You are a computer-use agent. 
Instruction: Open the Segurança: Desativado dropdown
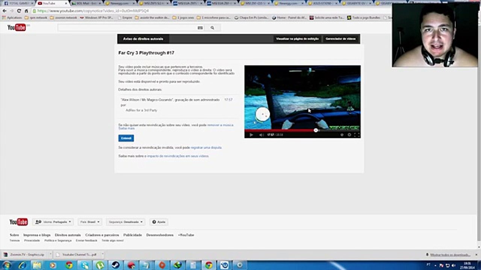pos(126,222)
